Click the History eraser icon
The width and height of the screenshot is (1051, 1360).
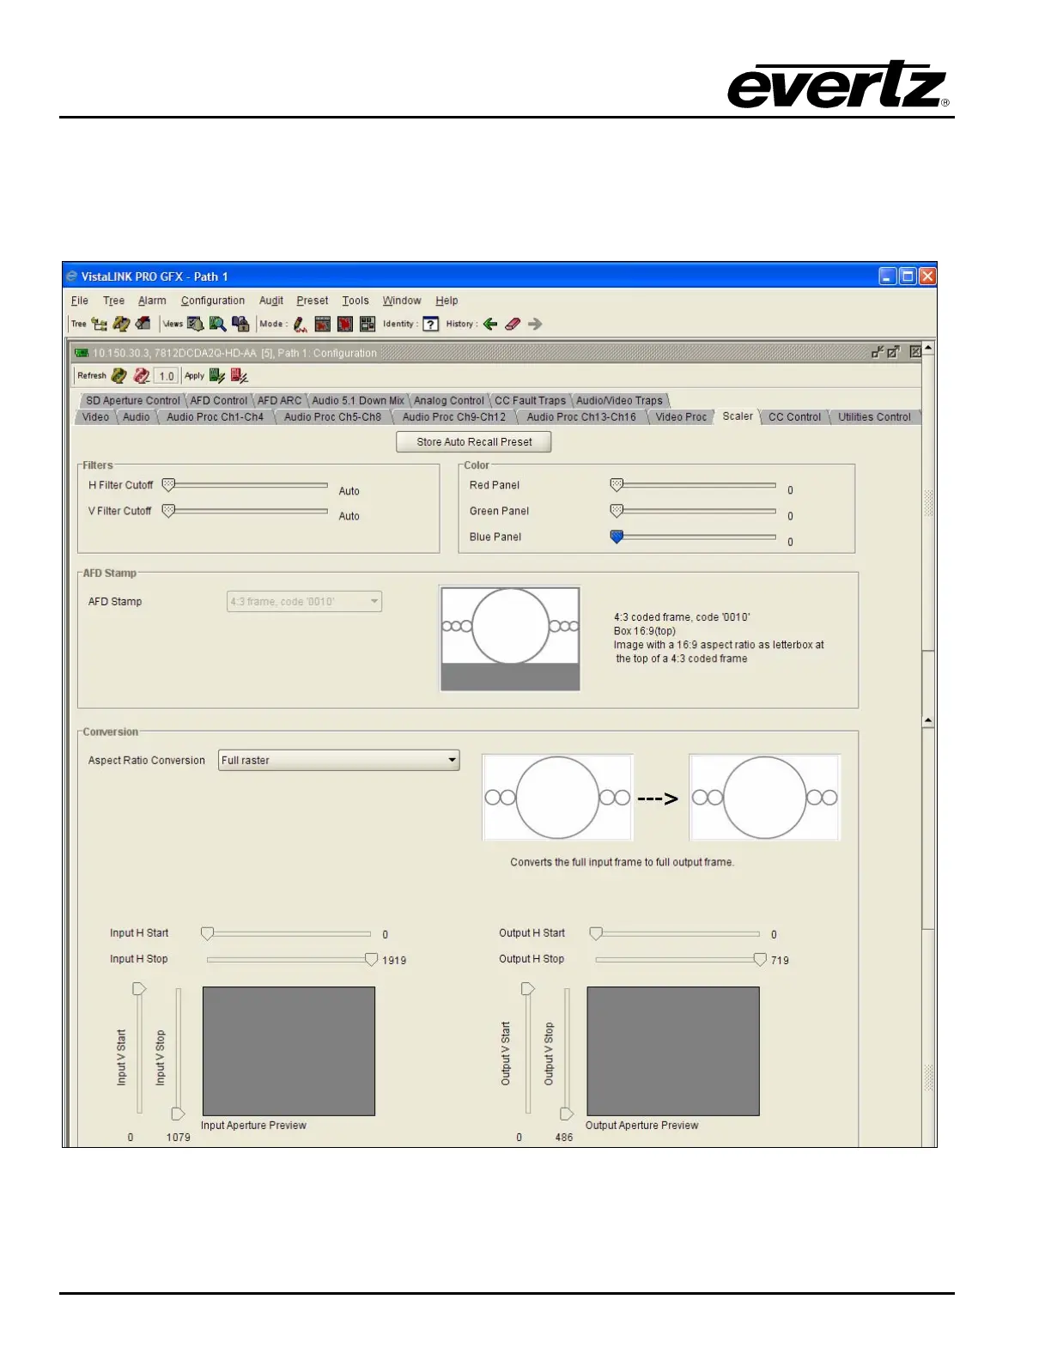pyautogui.click(x=513, y=324)
